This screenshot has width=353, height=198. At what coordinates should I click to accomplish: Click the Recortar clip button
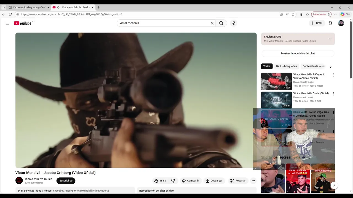click(x=238, y=181)
